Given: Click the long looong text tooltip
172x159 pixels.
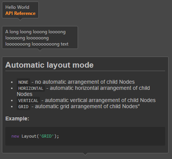Looking at the screenshot, I should pyautogui.click(x=40, y=37).
